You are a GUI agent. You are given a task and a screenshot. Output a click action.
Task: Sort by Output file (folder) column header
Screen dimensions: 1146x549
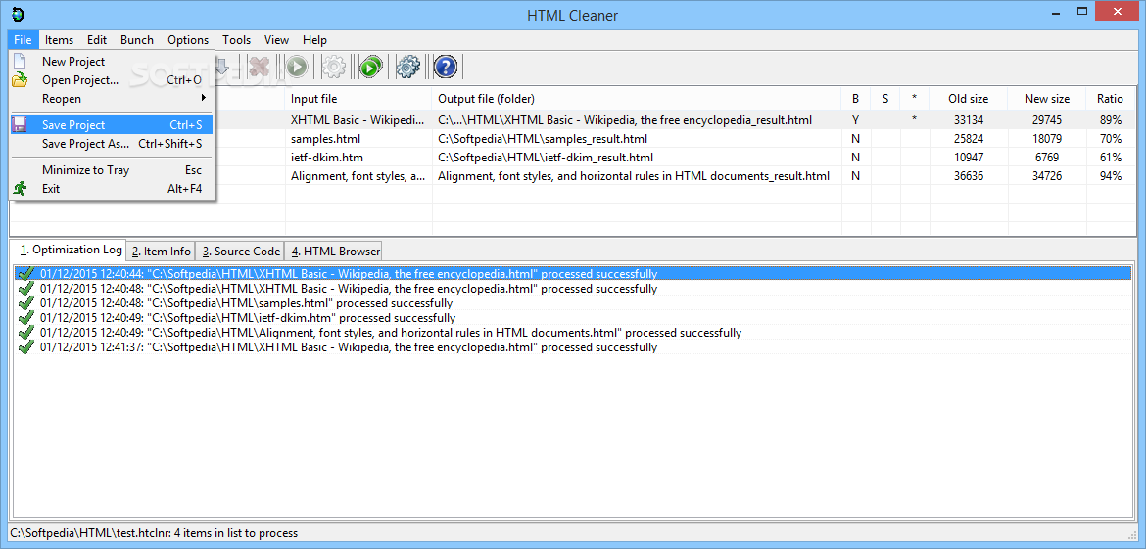[637, 99]
